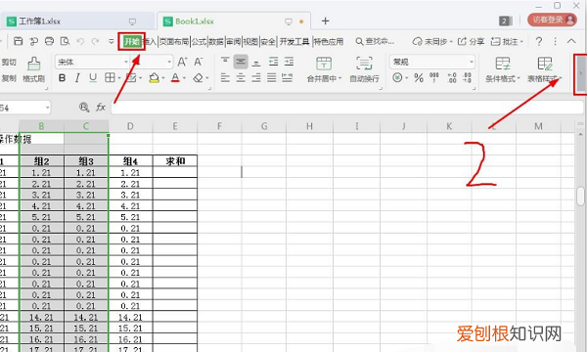Click inside the formula bar input
587x352 pixels.
tap(347, 108)
